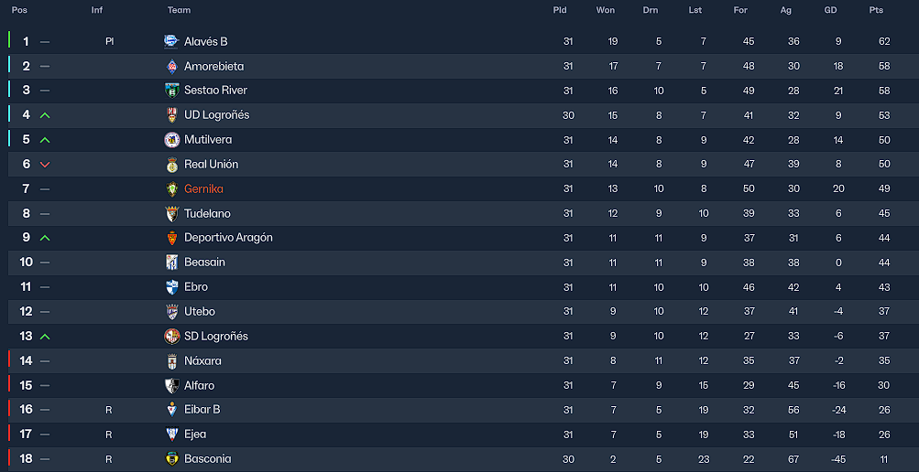
Task: Click the green up arrow beside SD Logroñés
Action: 45,337
